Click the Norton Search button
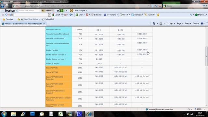Viewport: 208px width, 117px height. (47, 10)
